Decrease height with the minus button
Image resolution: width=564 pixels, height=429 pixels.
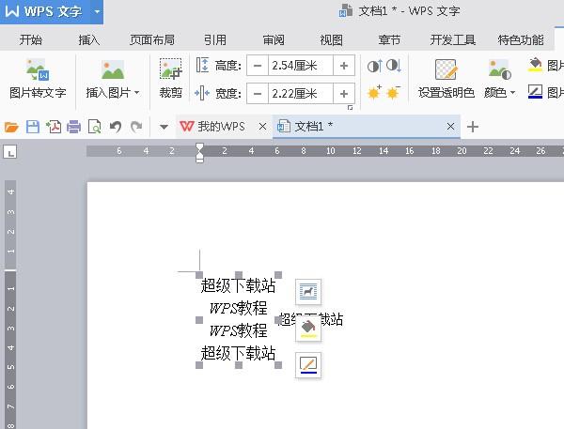point(258,66)
